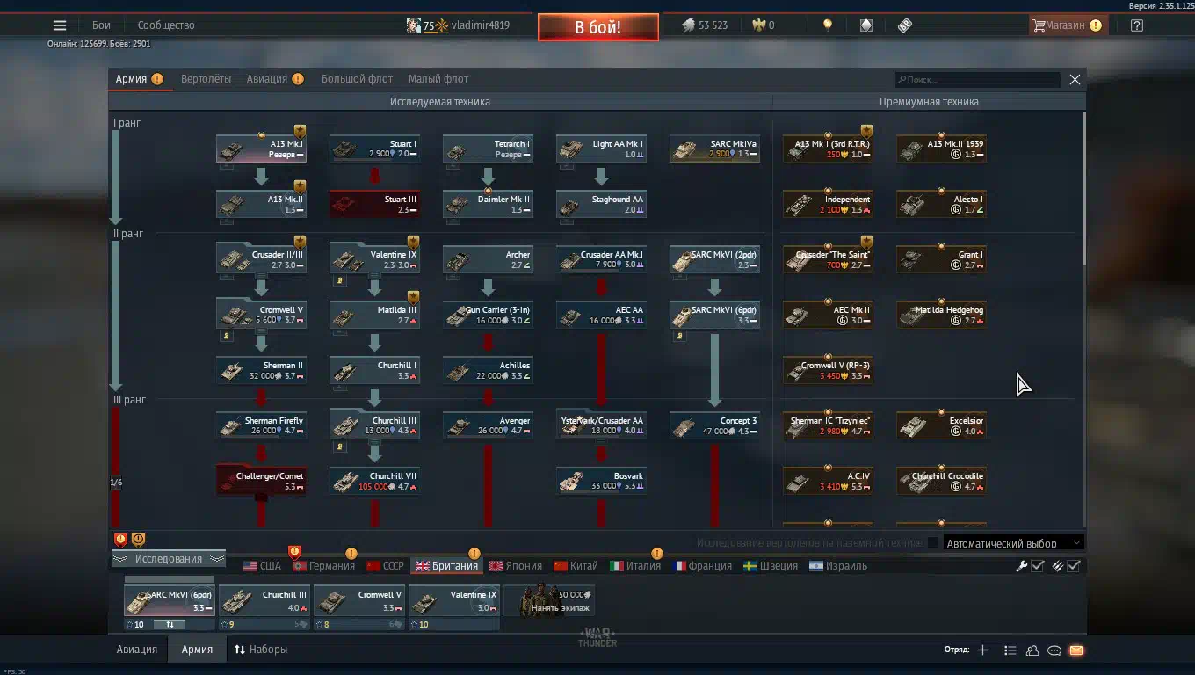Viewport: 1195px width, 675px height.
Task: Select the France nation tab
Action: point(703,566)
